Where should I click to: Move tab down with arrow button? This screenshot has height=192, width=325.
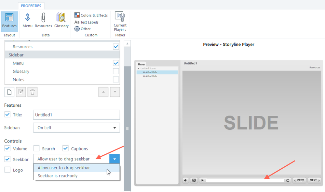115,92
